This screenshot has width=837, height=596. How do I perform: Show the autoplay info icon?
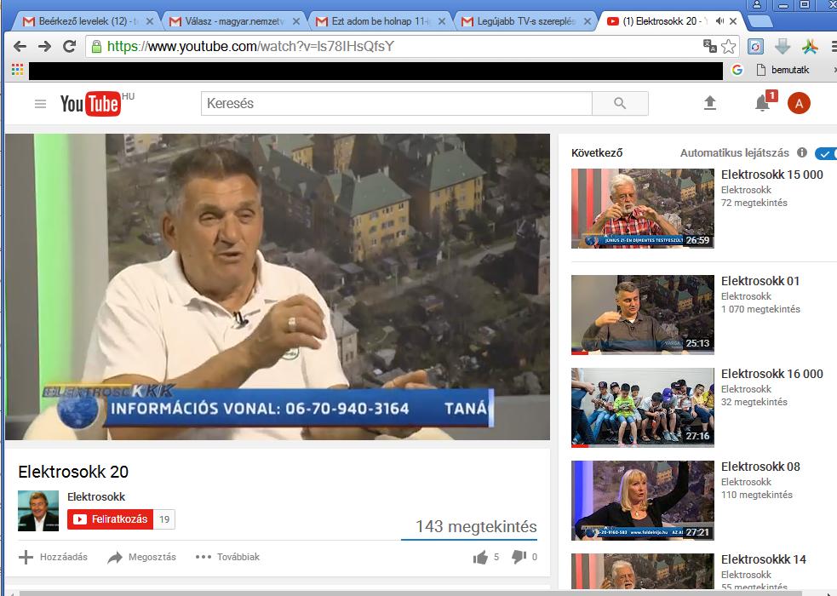tap(802, 152)
